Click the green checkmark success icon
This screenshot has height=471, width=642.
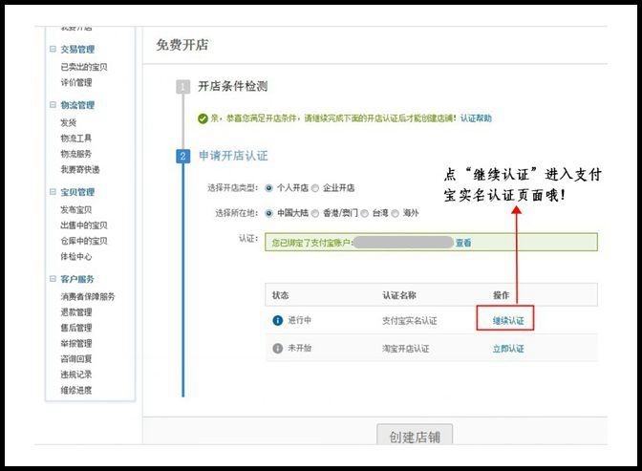(x=203, y=118)
